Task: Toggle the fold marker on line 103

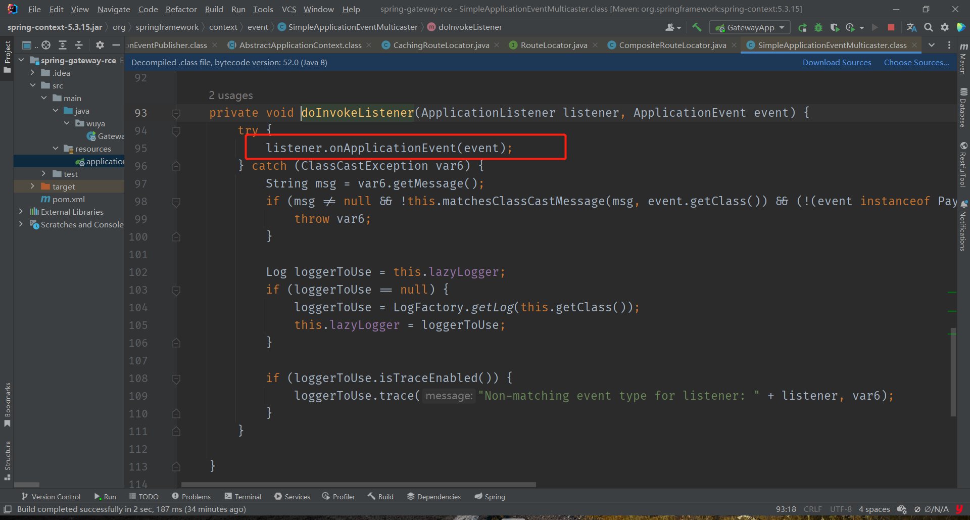Action: (x=176, y=291)
